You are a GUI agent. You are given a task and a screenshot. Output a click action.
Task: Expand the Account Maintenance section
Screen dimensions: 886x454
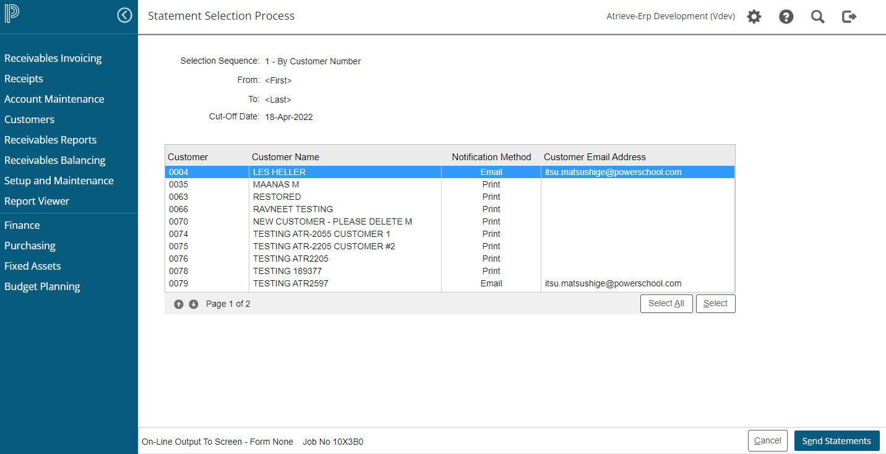(54, 99)
